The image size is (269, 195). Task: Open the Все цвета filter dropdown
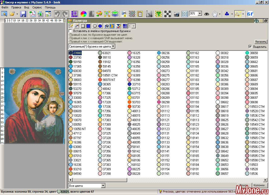[x=103, y=186]
